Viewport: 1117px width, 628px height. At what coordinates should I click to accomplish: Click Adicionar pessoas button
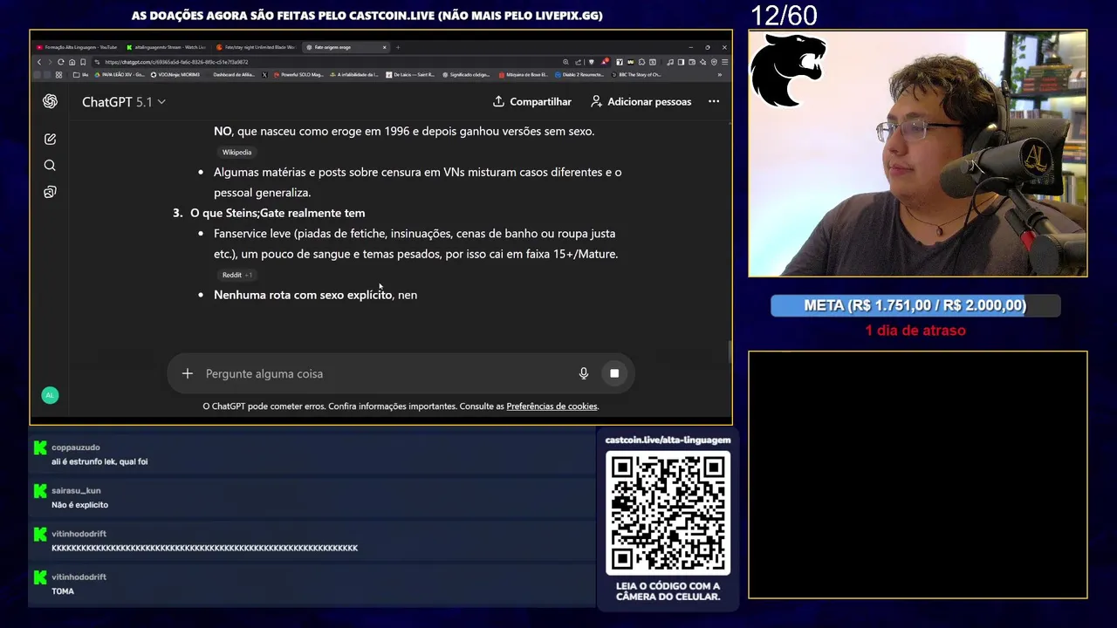[641, 101]
